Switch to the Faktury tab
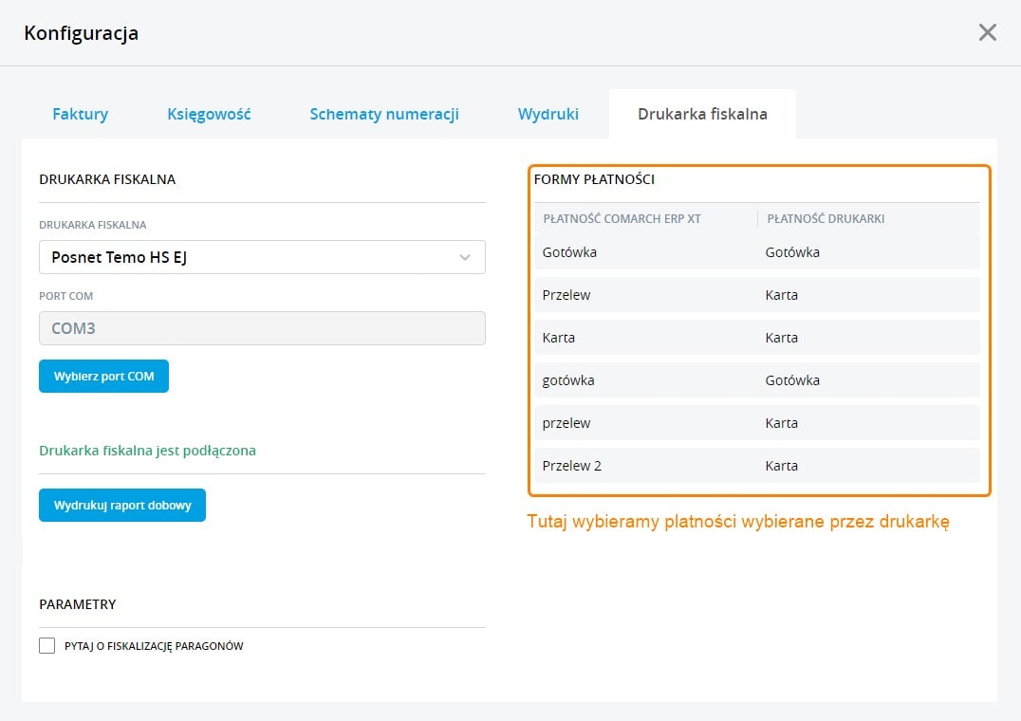The height and width of the screenshot is (721, 1021). pyautogui.click(x=80, y=114)
